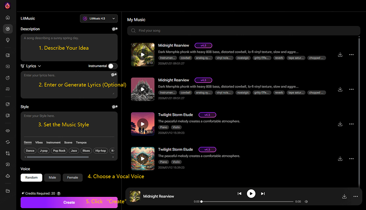Download the 3:32 Twilight Storm Etude
Viewport: 366px width, 210px height.
point(340,124)
